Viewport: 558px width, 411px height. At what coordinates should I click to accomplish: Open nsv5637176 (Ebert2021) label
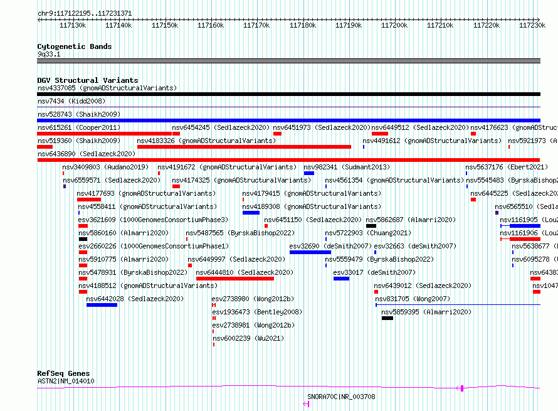click(507, 167)
